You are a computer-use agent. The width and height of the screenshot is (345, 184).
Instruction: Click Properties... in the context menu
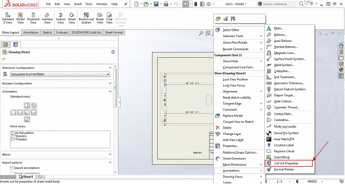click(239, 146)
